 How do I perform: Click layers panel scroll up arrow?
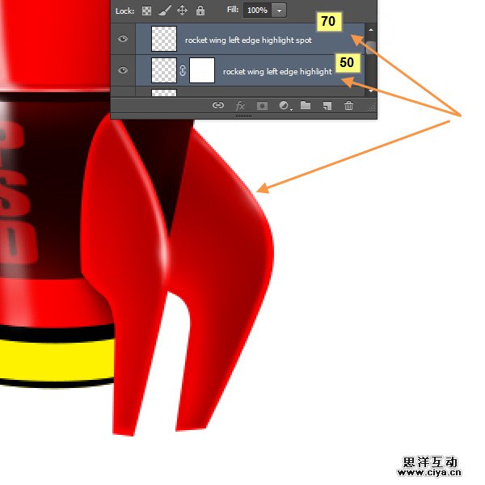pyautogui.click(x=371, y=30)
